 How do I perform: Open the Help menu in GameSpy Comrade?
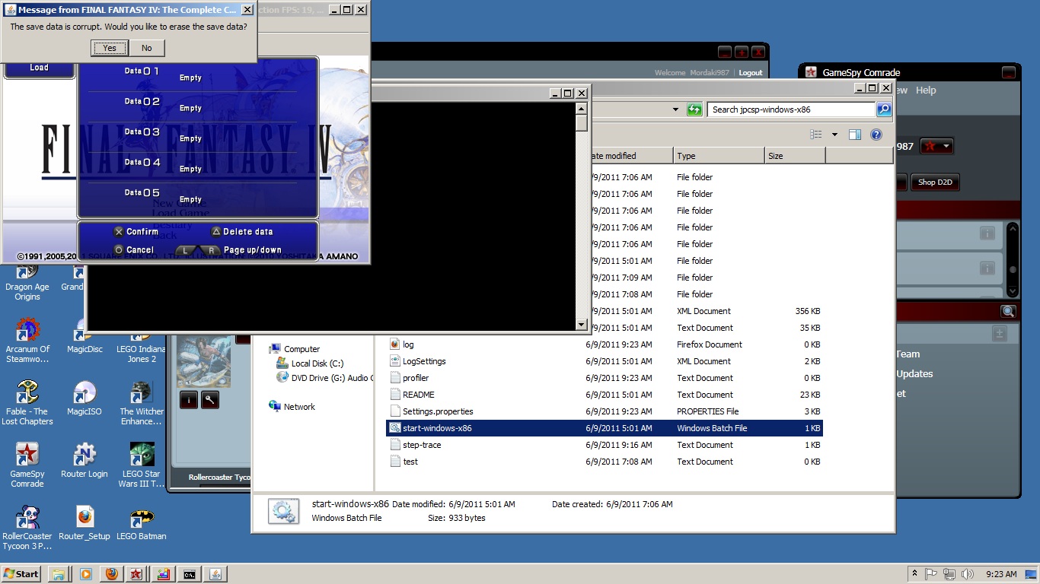click(x=926, y=90)
